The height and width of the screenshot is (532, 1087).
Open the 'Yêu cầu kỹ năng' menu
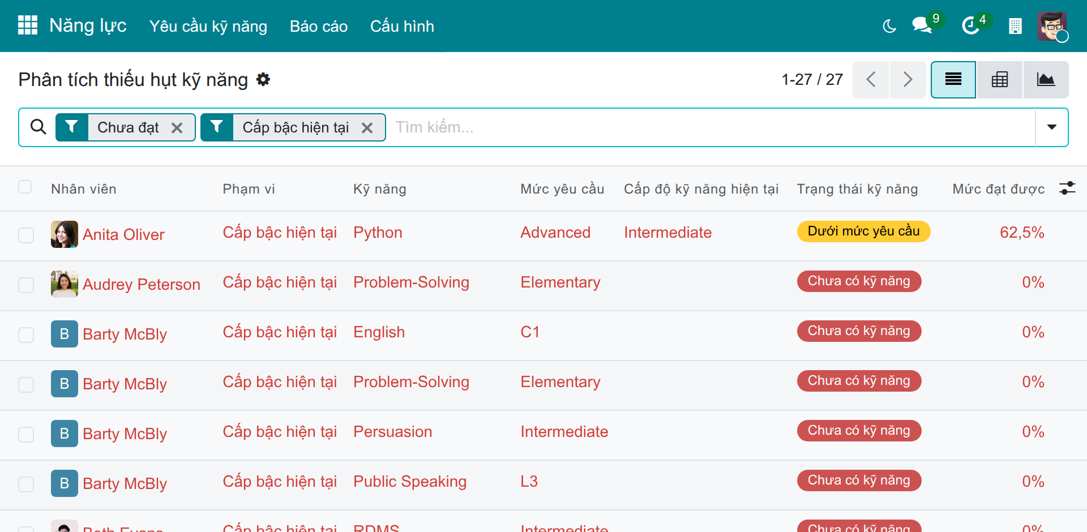point(208,26)
